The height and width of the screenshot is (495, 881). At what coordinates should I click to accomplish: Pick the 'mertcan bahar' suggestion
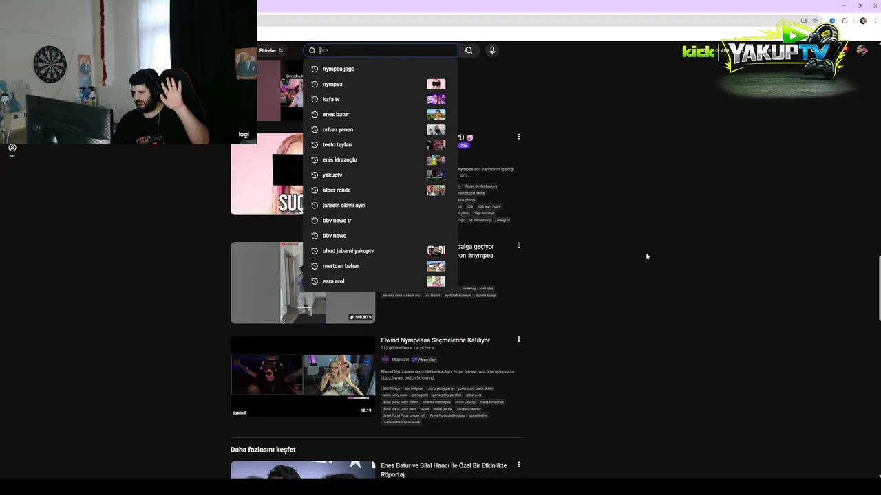380,265
